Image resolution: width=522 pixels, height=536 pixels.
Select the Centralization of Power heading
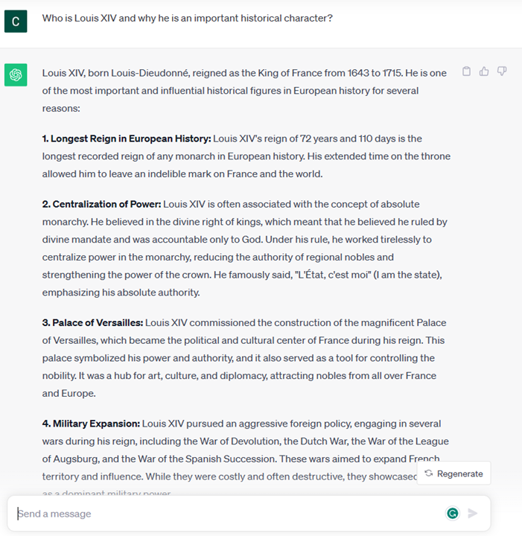pyautogui.click(x=101, y=204)
